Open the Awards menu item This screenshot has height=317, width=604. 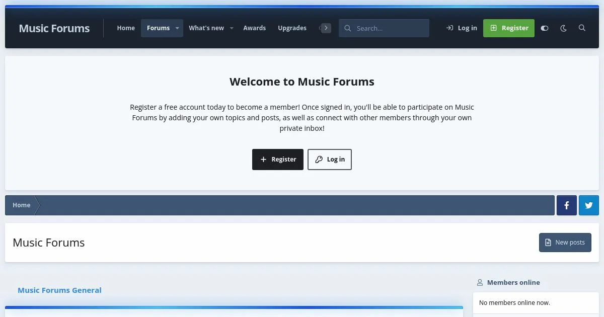254,28
